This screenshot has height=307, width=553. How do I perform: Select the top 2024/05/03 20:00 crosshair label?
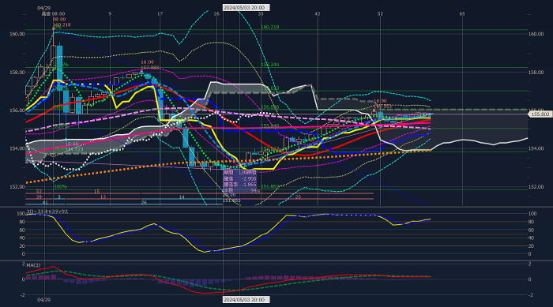coord(246,7)
